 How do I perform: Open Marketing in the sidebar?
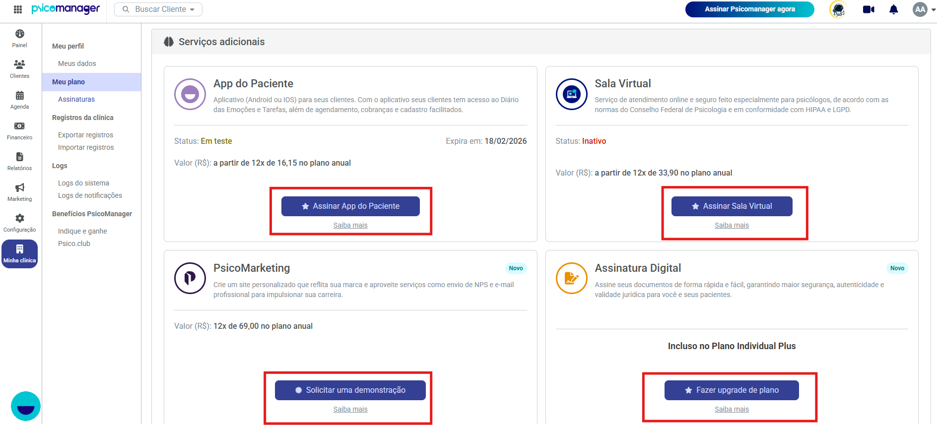(x=20, y=192)
